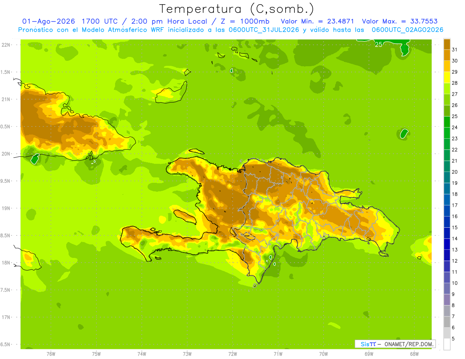The width and height of the screenshot is (465, 359).
Task: Click the "69W" longitude axis label
Action: click(x=369, y=354)
